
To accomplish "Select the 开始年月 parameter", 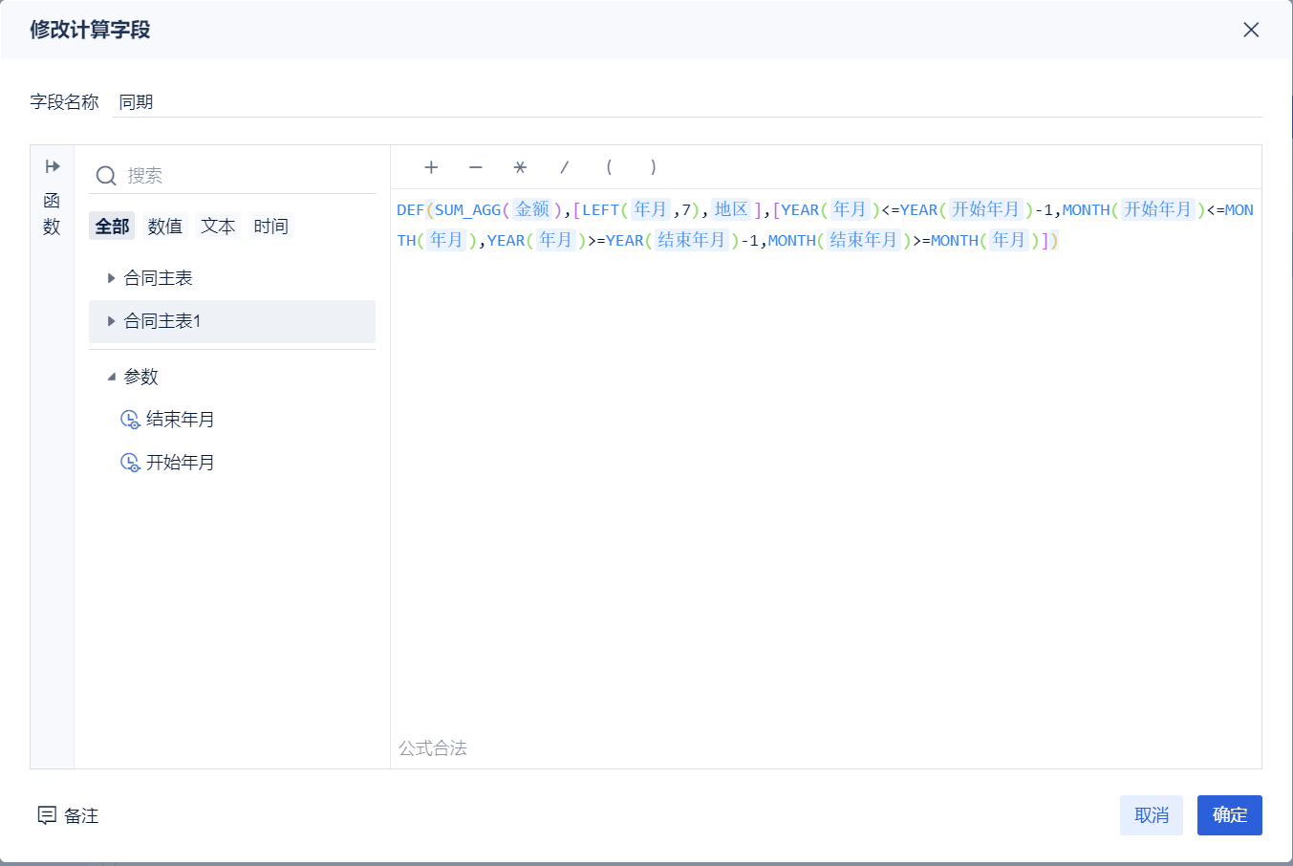I will pos(181,463).
